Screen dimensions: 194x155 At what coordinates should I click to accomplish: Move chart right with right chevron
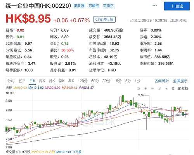(x=166, y=88)
